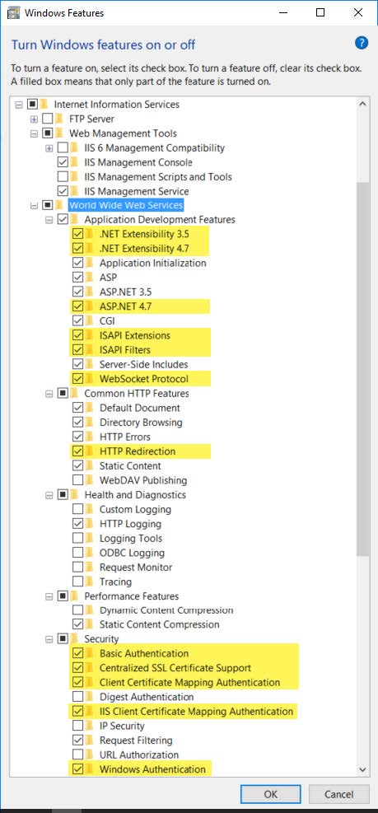This screenshot has width=378, height=813.
Task: Select Client Certificate Mapping Authentication label
Action: 189,682
